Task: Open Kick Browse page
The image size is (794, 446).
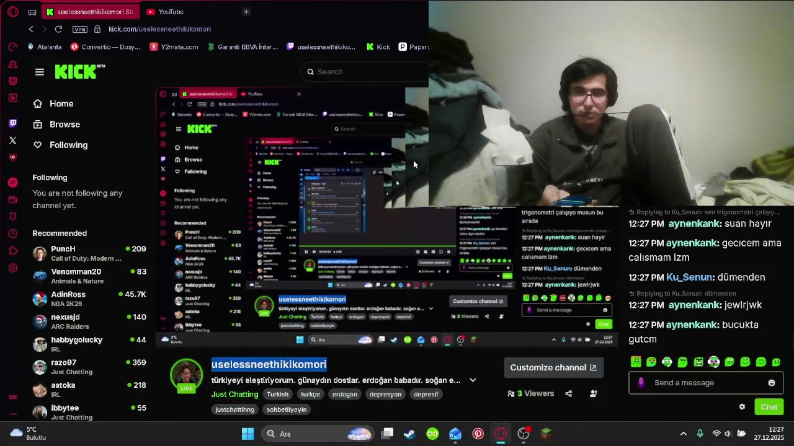Action: click(56, 124)
